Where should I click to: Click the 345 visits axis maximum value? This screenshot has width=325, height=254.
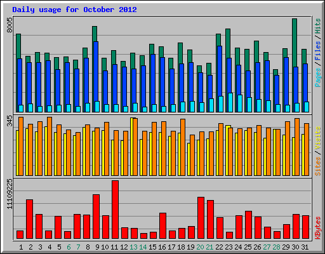[10, 121]
